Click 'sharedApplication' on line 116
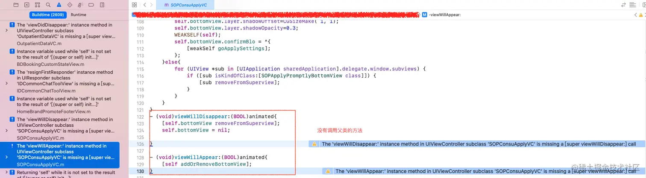Screen dimensions: 646x178 [305, 69]
